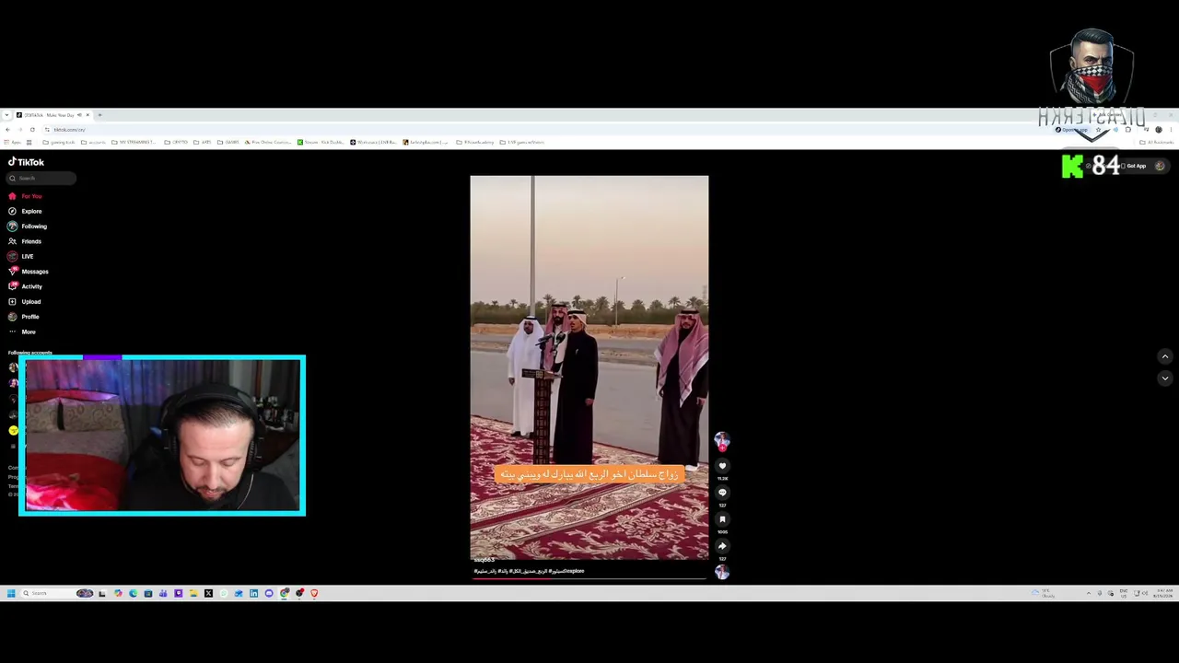Click the Activity icon with the notification badge
This screenshot has height=663, width=1179.
tap(12, 286)
